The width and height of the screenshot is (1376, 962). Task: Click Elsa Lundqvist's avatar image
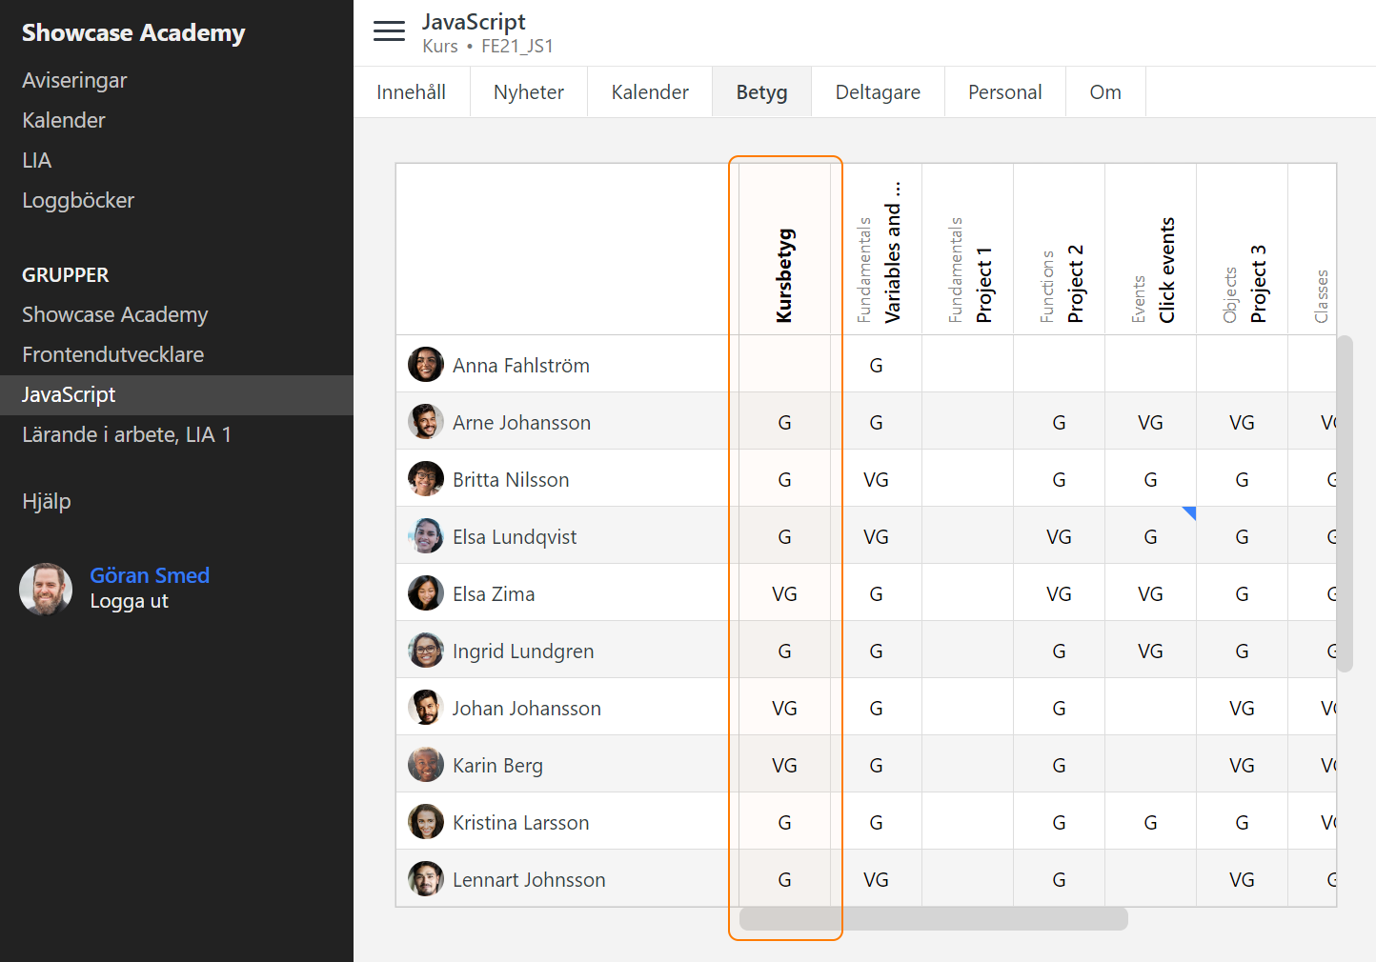pyautogui.click(x=425, y=536)
